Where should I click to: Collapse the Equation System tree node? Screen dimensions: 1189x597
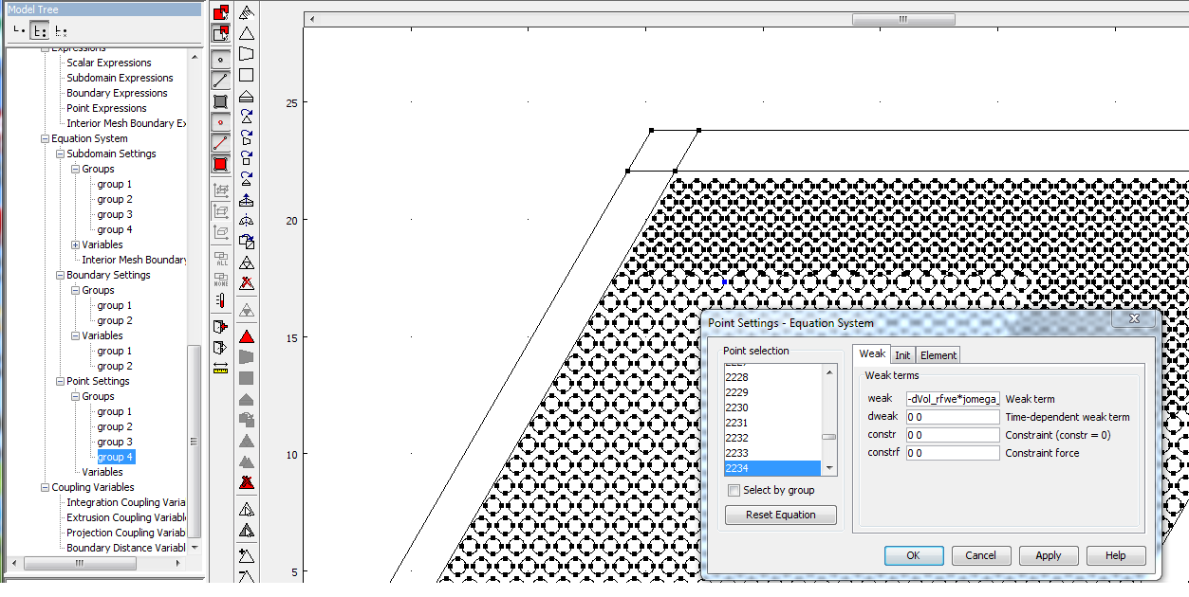[44, 138]
